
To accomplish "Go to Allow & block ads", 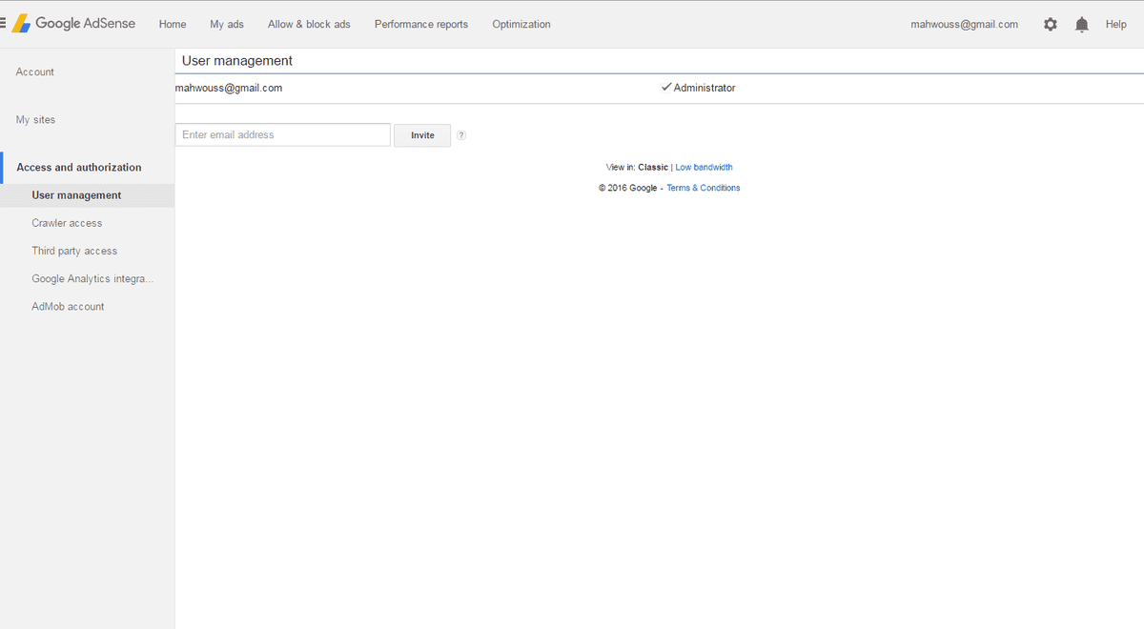I will click(309, 25).
